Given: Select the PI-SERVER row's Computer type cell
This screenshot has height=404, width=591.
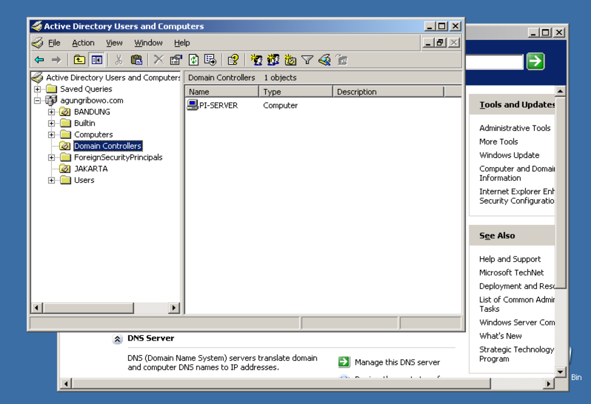Looking at the screenshot, I should click(x=280, y=105).
